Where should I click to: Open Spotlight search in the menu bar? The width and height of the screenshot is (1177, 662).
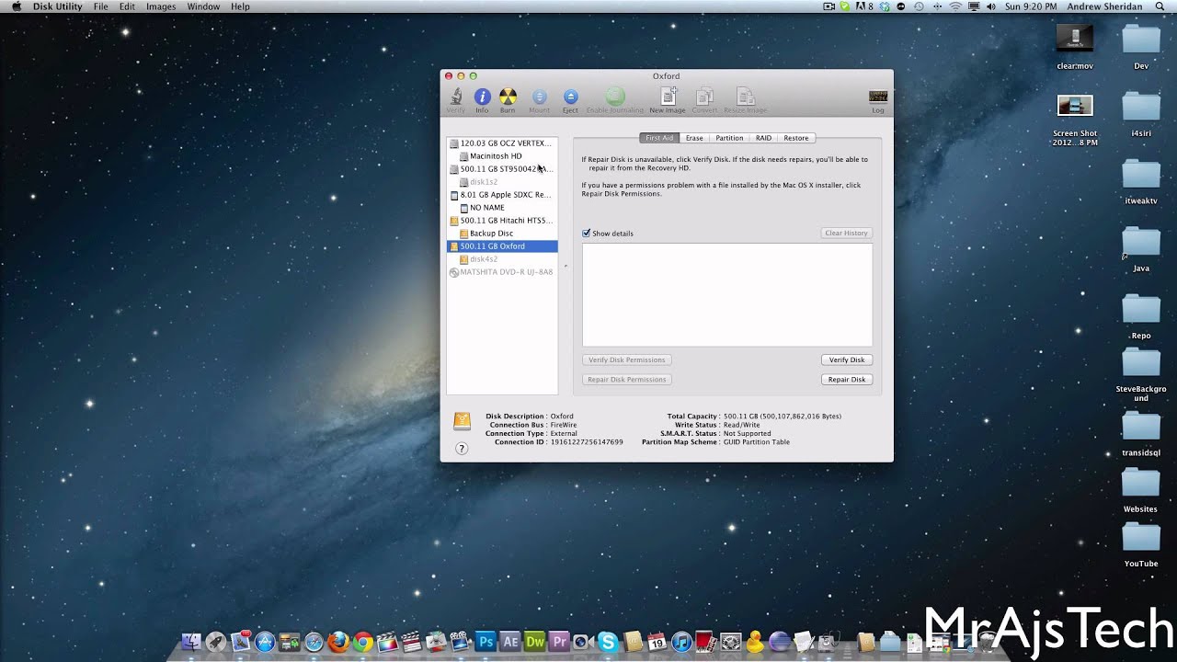coord(1158,6)
